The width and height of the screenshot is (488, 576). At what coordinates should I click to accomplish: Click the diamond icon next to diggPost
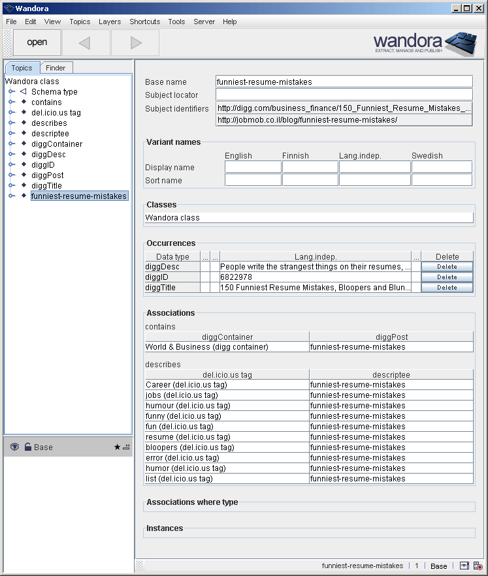[24, 175]
